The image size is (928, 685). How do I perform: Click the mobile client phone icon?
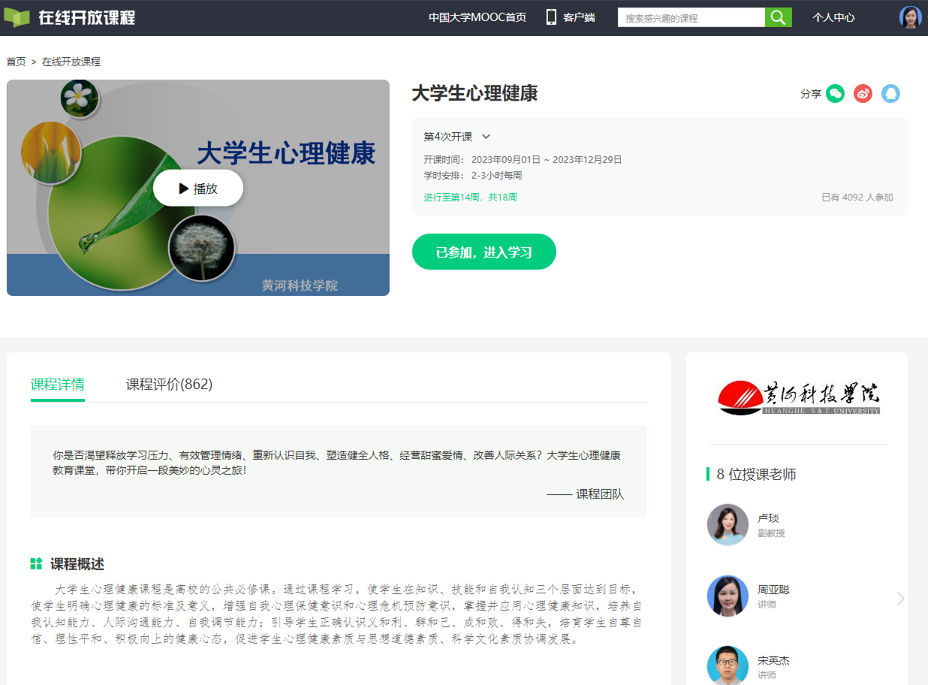point(551,17)
